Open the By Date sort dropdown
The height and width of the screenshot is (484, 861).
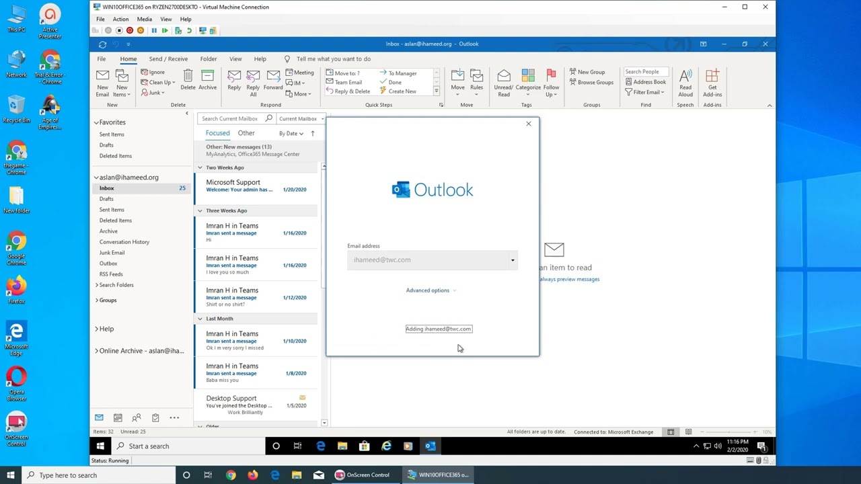click(291, 133)
